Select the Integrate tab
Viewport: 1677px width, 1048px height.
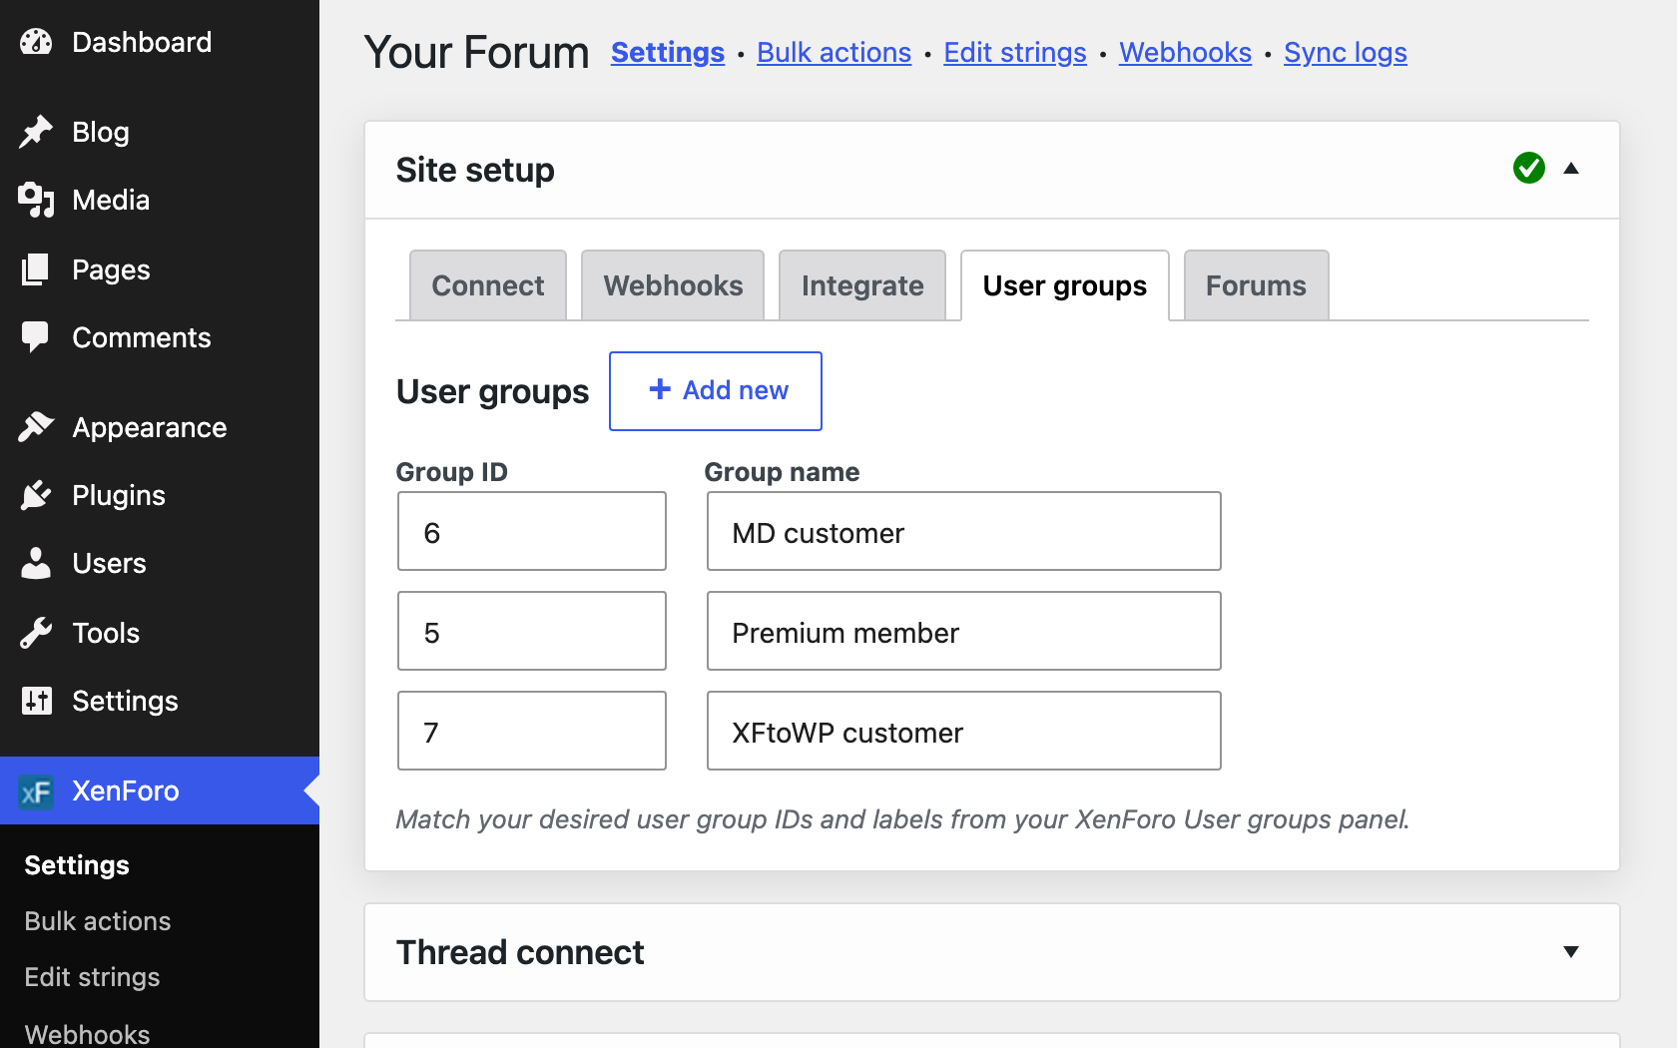pos(862,285)
